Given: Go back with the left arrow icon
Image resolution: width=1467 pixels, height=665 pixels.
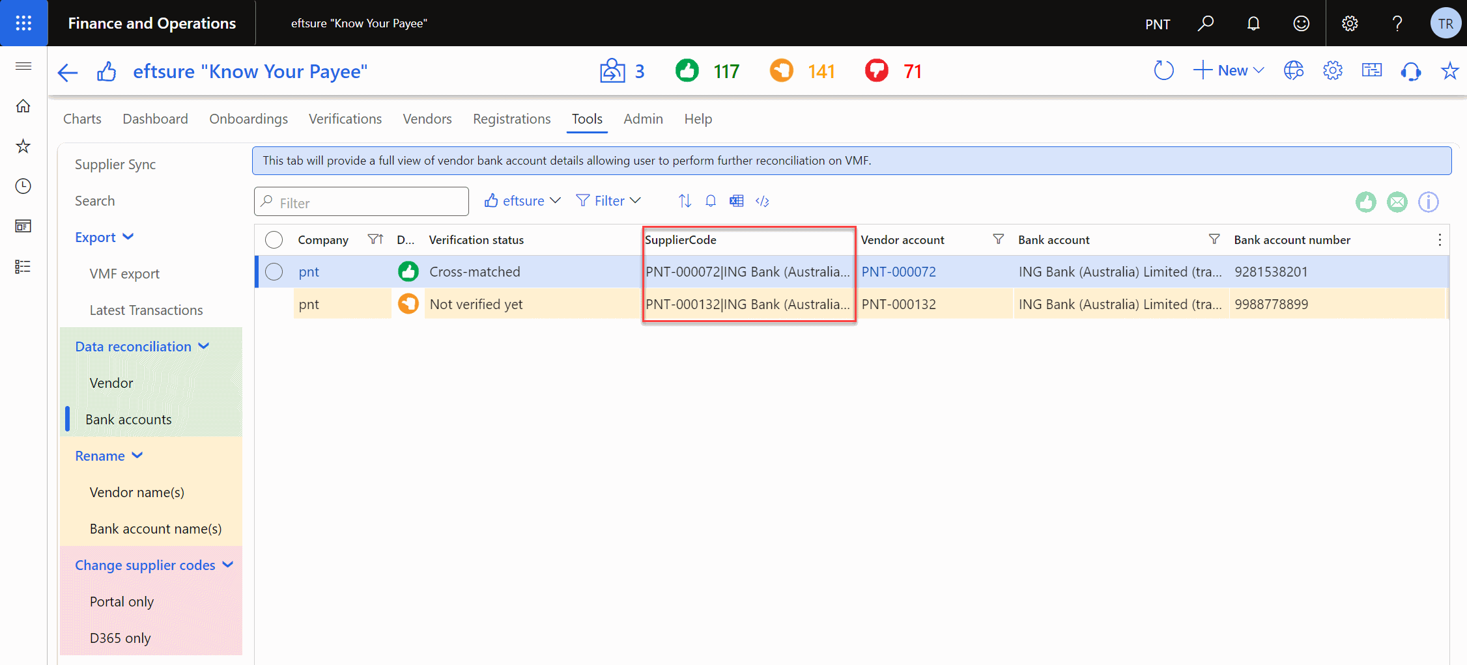Looking at the screenshot, I should point(68,72).
